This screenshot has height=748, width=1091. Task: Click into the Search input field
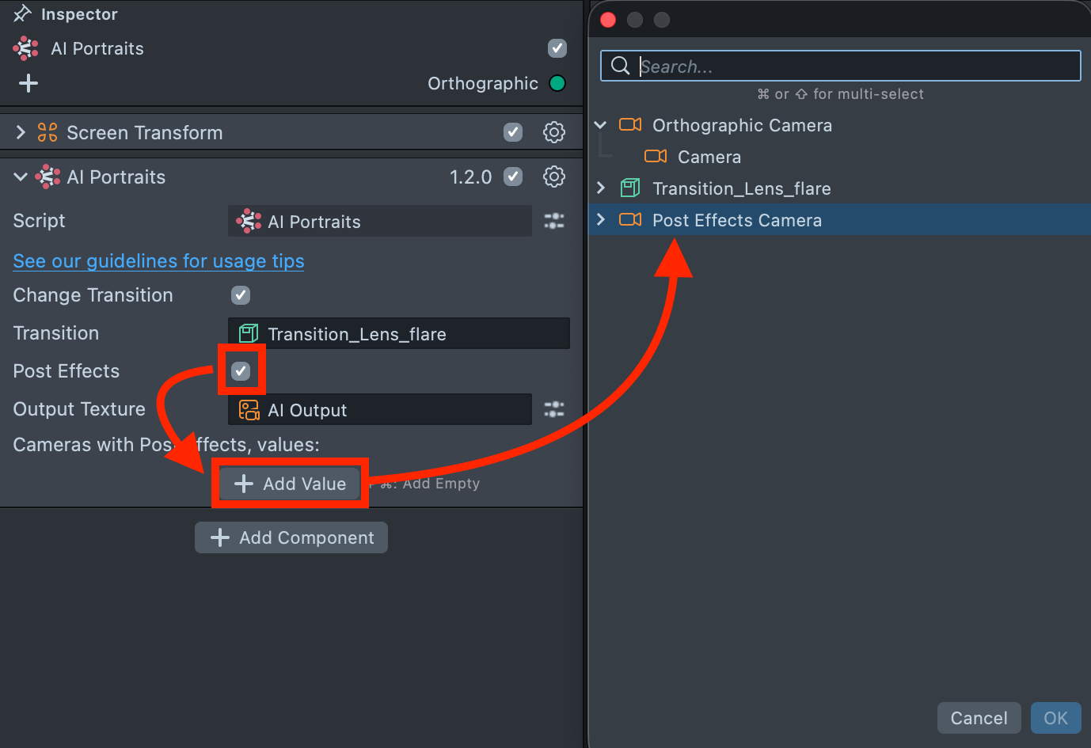click(x=855, y=66)
